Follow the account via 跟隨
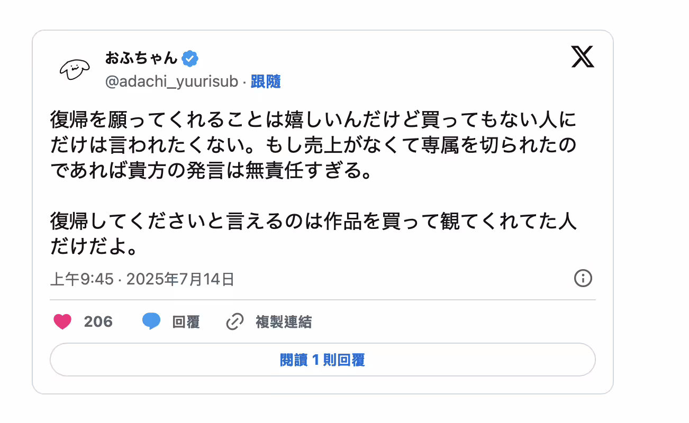The width and height of the screenshot is (689, 423). coord(266,82)
